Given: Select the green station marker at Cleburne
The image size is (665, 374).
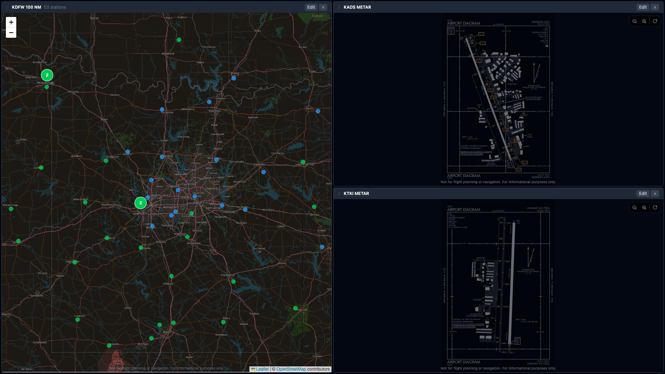Looking at the screenshot, I should click(x=141, y=248).
